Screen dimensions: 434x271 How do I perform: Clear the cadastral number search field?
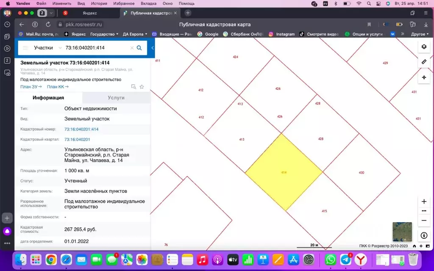tap(132, 48)
